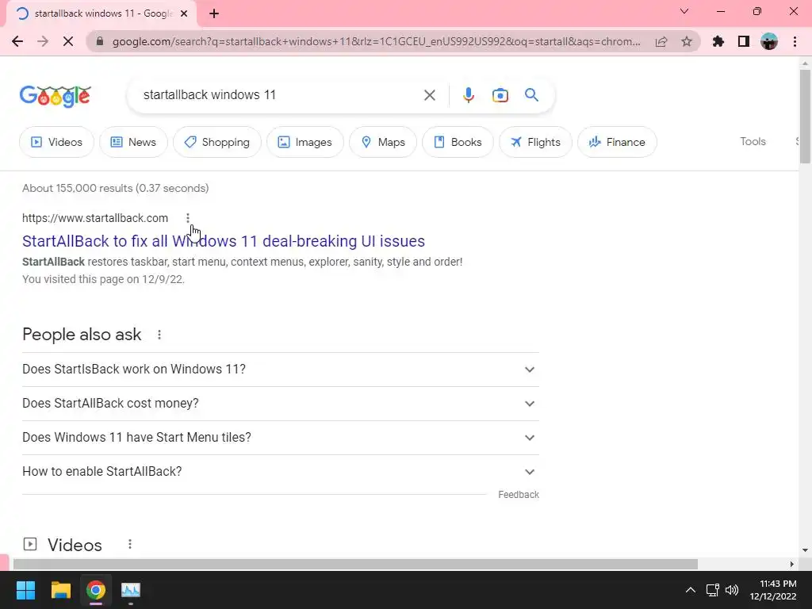Filter results by Shopping
This screenshot has height=609, width=812.
click(217, 142)
